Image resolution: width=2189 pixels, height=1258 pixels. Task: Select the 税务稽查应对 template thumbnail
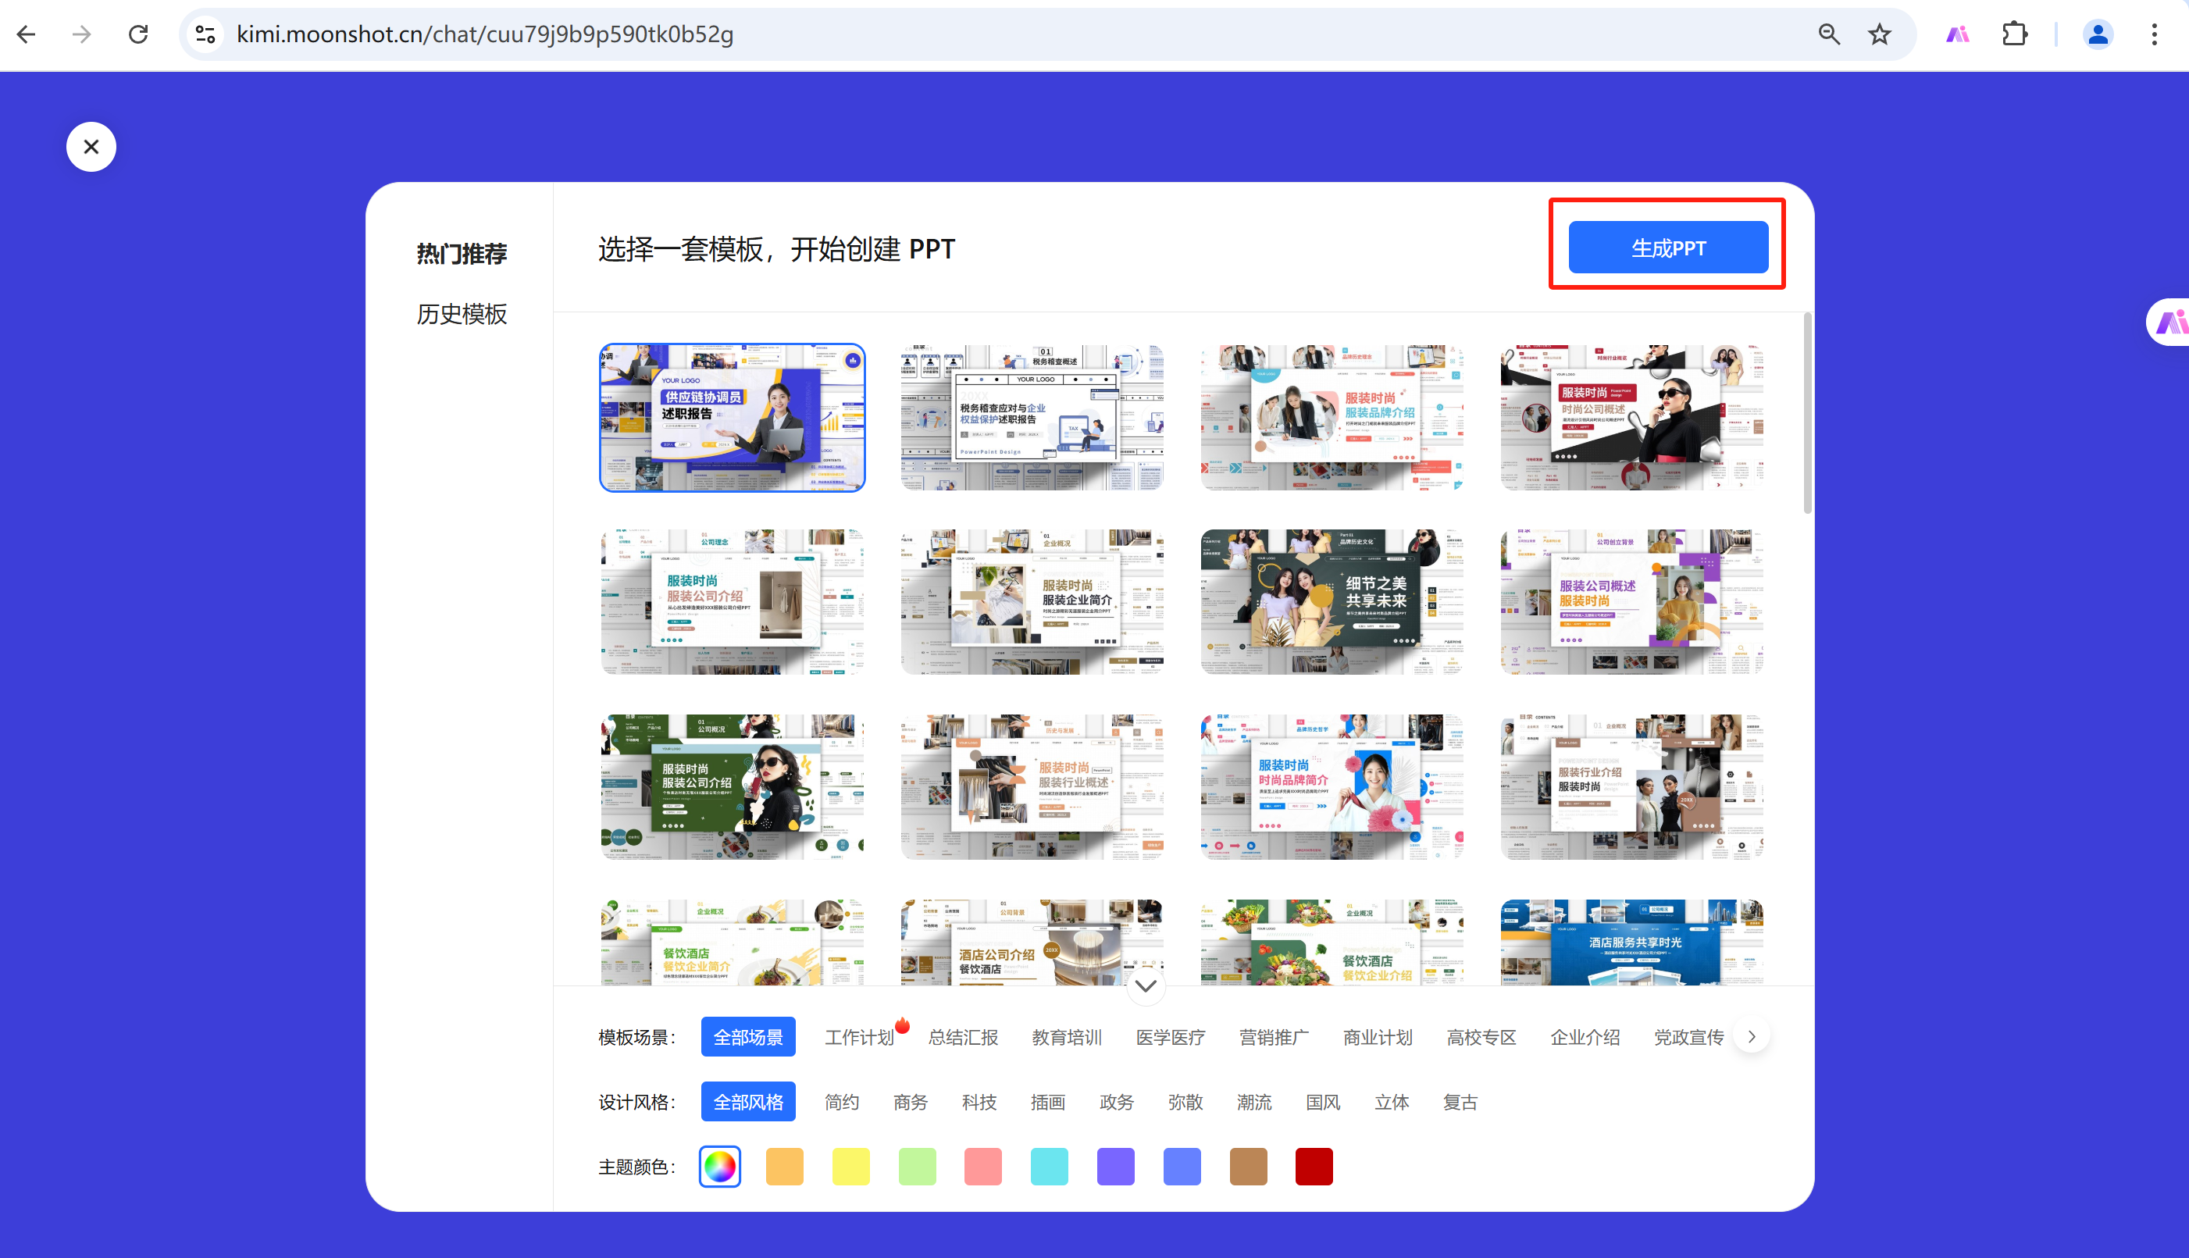pyautogui.click(x=1032, y=419)
